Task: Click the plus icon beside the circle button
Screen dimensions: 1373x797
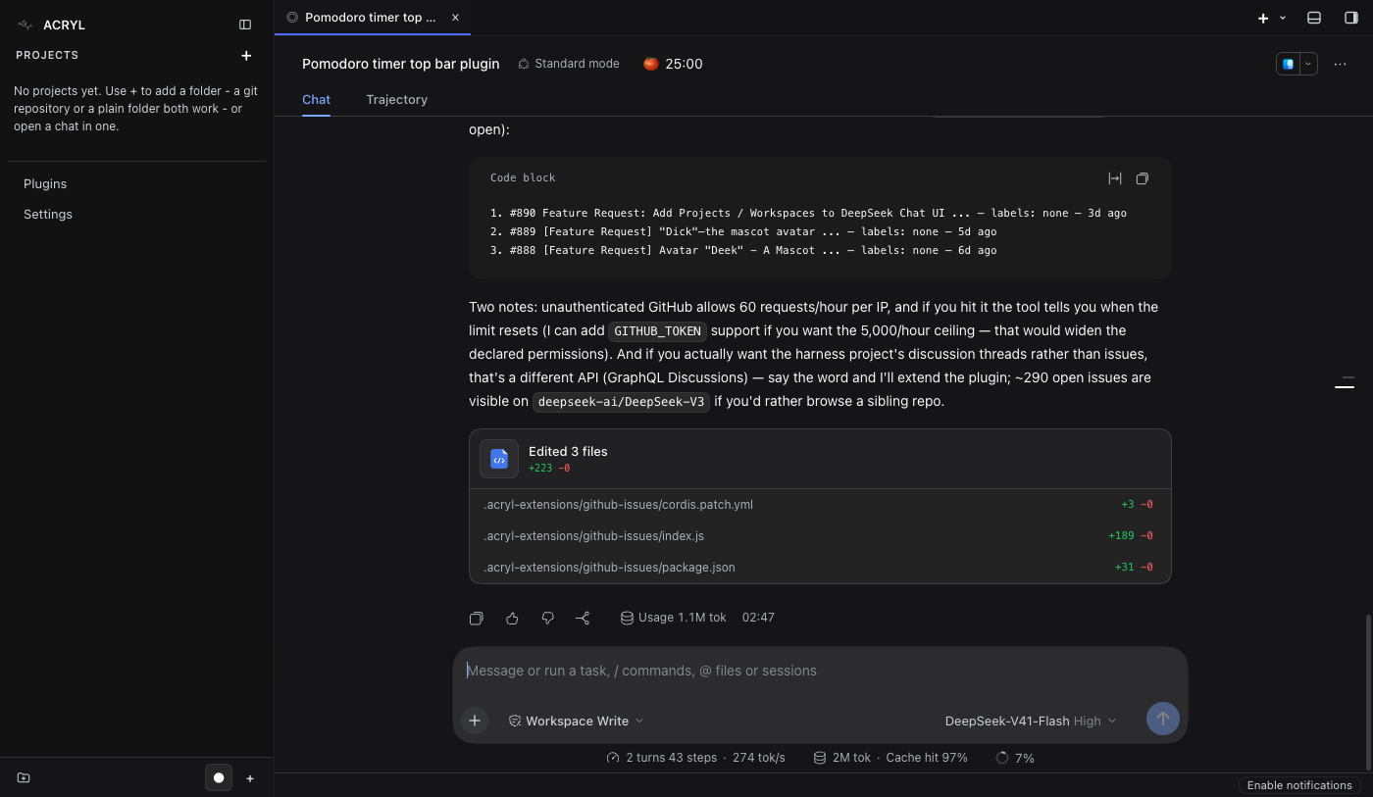Action: click(x=250, y=778)
